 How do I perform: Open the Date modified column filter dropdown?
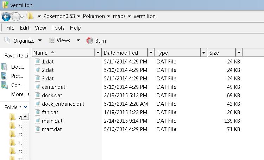[151, 53]
